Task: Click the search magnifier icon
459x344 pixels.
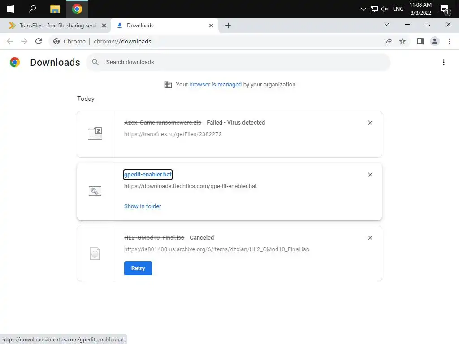Action: point(95,62)
